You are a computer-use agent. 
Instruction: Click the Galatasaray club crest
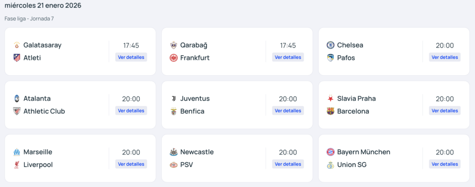coord(17,45)
